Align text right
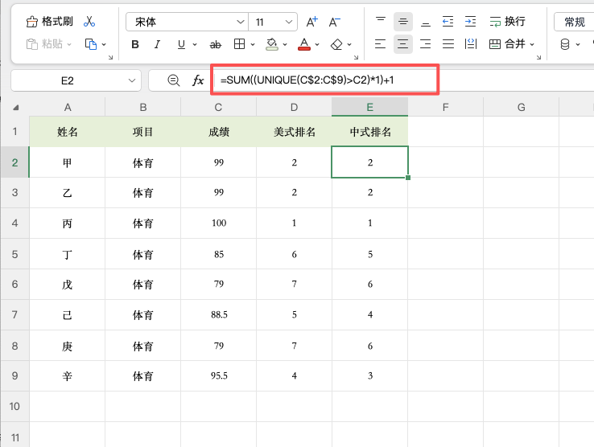The image size is (594, 447). [426, 44]
